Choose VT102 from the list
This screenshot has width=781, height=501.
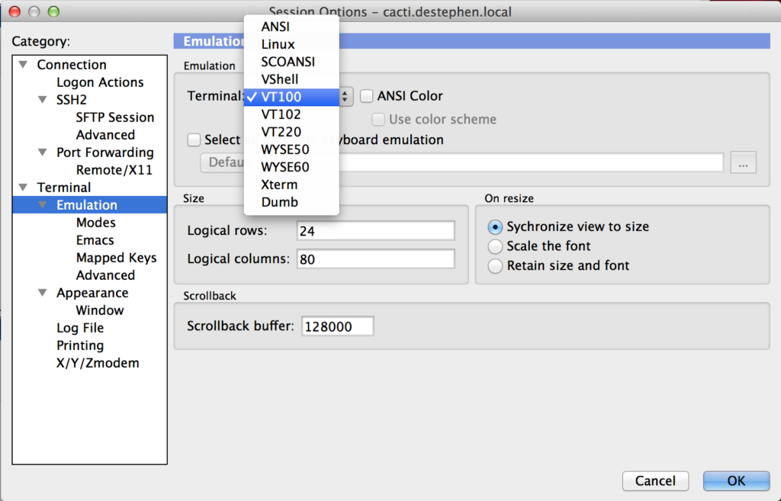tap(291, 114)
